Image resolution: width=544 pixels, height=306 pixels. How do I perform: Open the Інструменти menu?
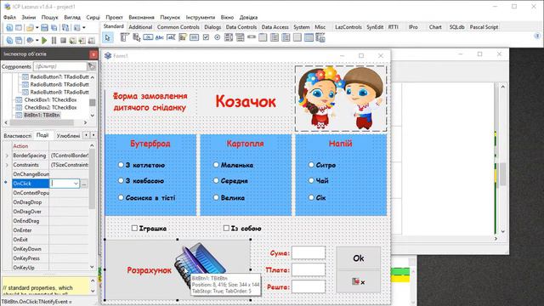click(201, 17)
